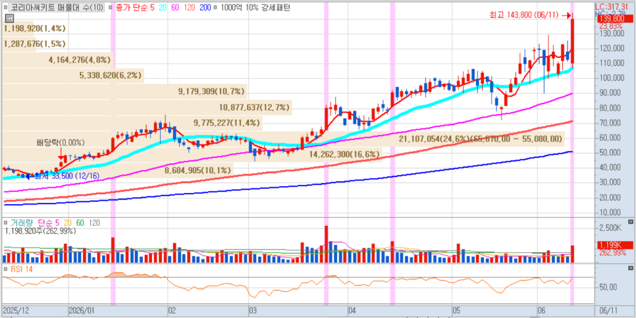The height and width of the screenshot is (318, 636).
Task: Click the 최저 33,500 (12/16) low marker
Action: [x=61, y=176]
